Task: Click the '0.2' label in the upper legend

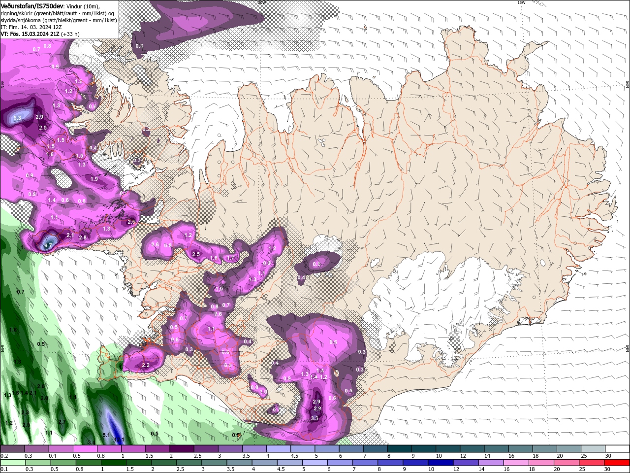Action: coord(4,456)
